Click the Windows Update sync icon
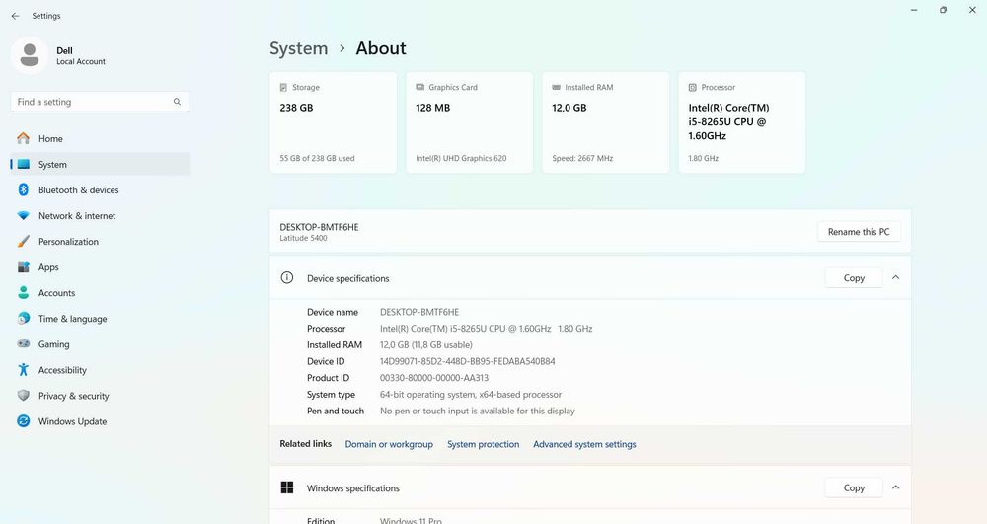This screenshot has height=524, width=987. pos(24,421)
